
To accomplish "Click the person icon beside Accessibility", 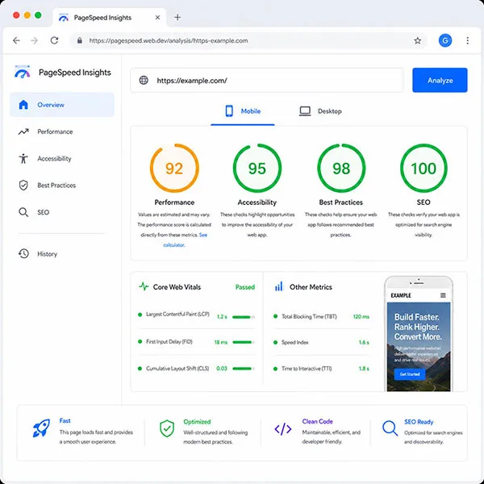I will pyautogui.click(x=23, y=159).
